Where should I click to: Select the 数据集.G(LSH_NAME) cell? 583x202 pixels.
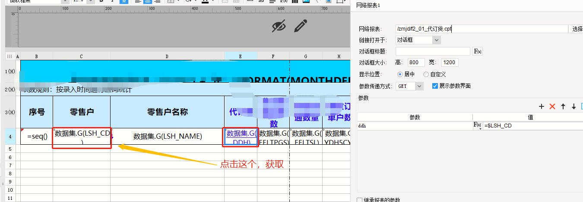pos(168,136)
